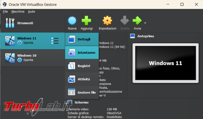Select Istantanee in the popup menu
The image size is (203, 119).
click(82, 53)
